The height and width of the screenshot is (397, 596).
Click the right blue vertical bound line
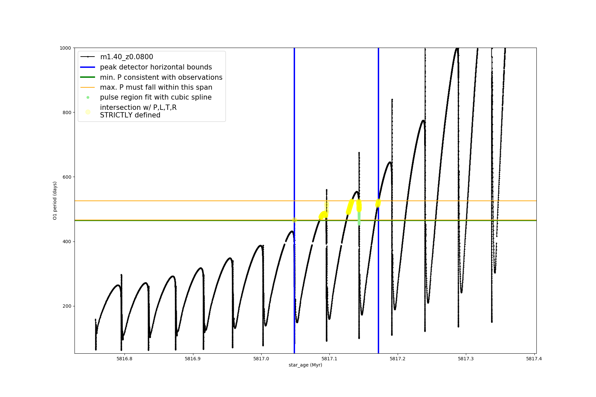coord(378,132)
